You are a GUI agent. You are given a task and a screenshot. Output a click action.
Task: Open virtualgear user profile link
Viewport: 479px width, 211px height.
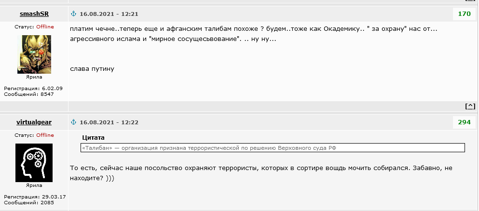(34, 122)
